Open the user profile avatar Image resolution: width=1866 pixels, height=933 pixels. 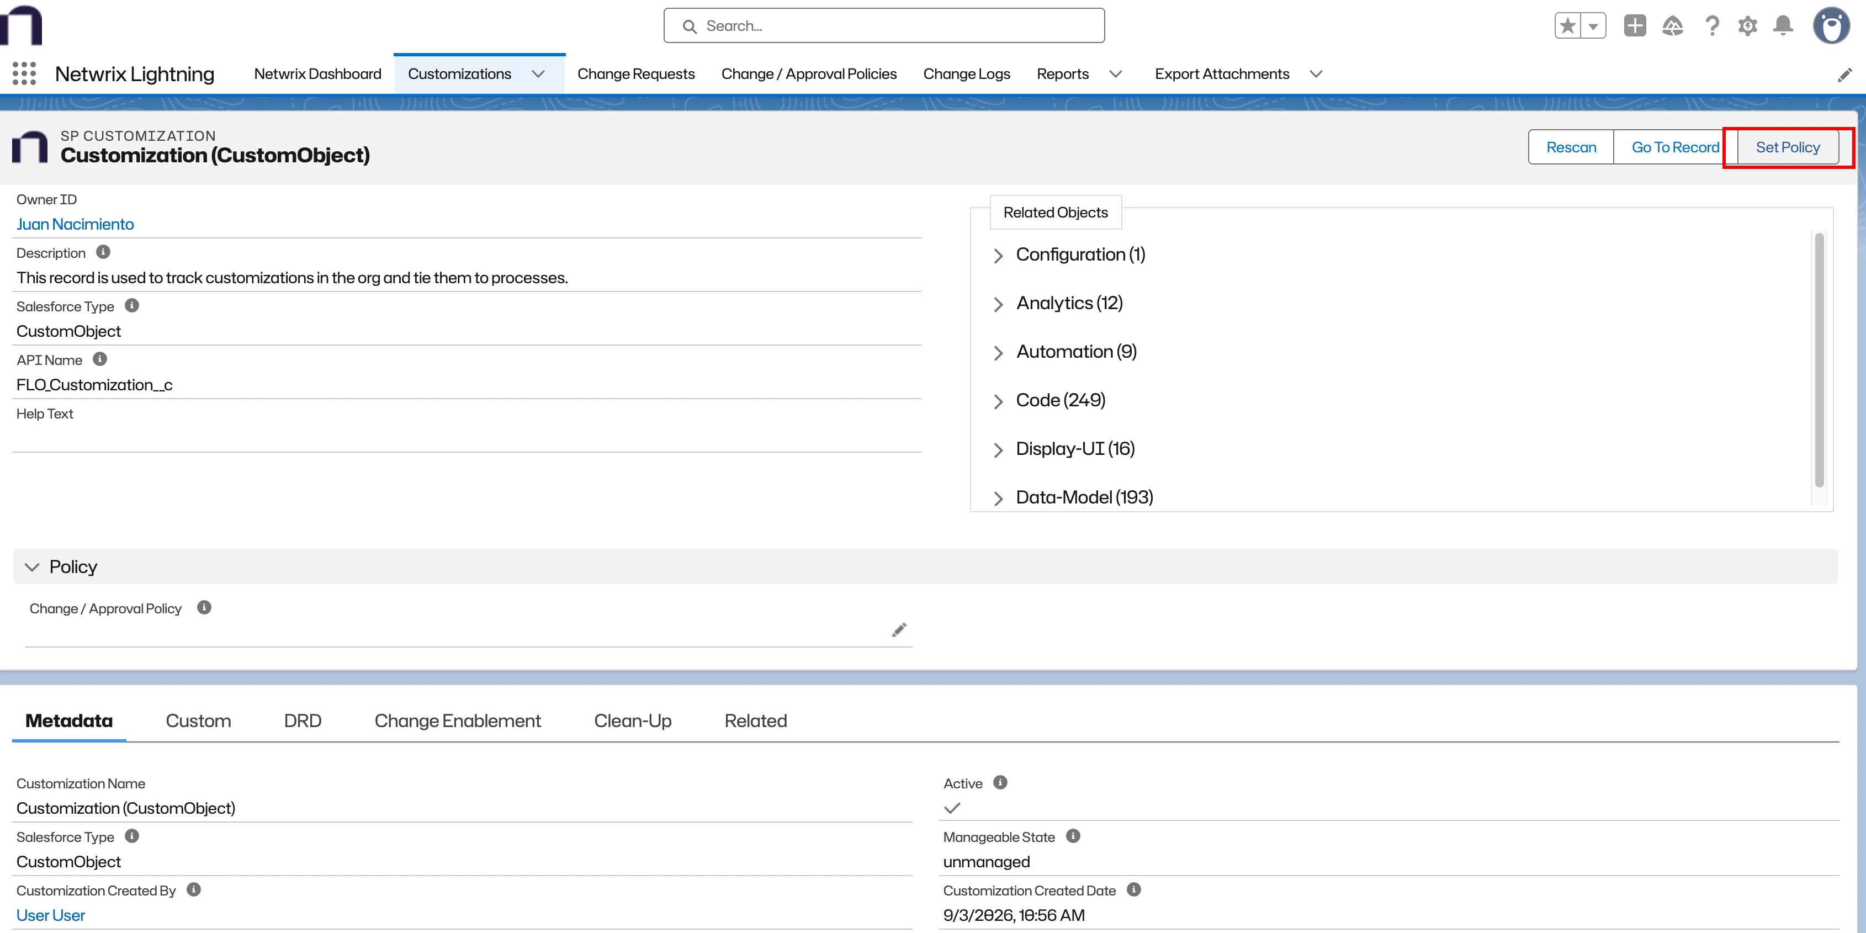point(1831,26)
